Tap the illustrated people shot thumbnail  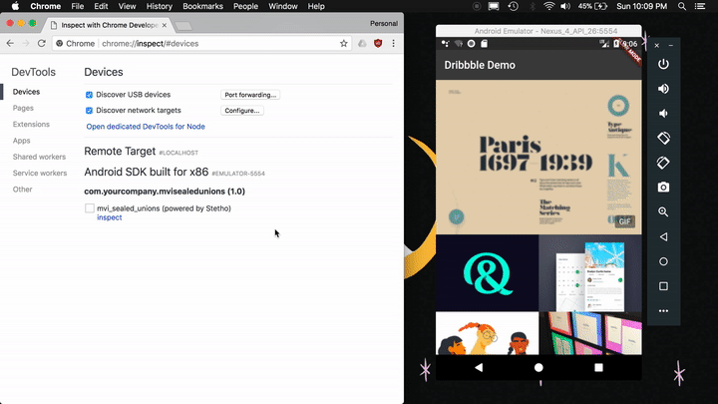[x=488, y=333]
